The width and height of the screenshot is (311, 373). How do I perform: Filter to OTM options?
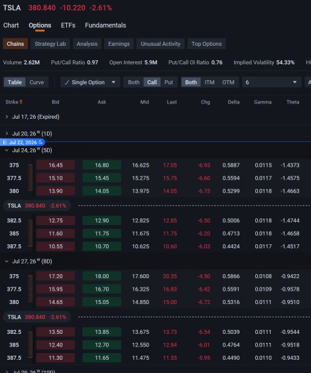(x=228, y=82)
